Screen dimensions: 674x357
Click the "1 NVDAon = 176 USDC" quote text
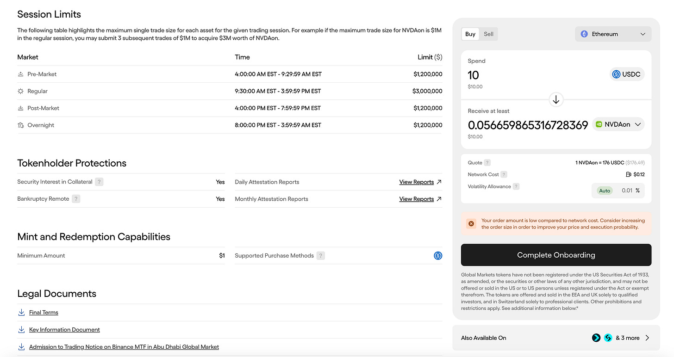coord(599,163)
